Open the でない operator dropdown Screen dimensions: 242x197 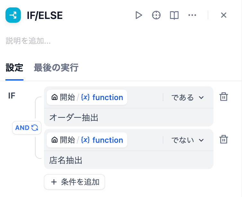pos(187,140)
